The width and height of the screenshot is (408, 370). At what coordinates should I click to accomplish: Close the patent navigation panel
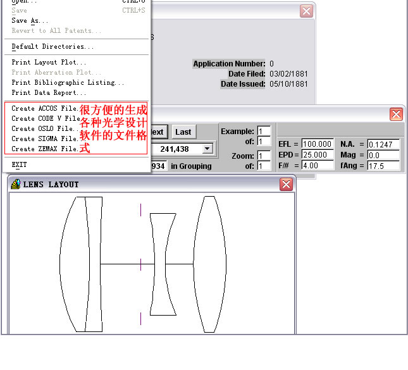tap(396, 114)
